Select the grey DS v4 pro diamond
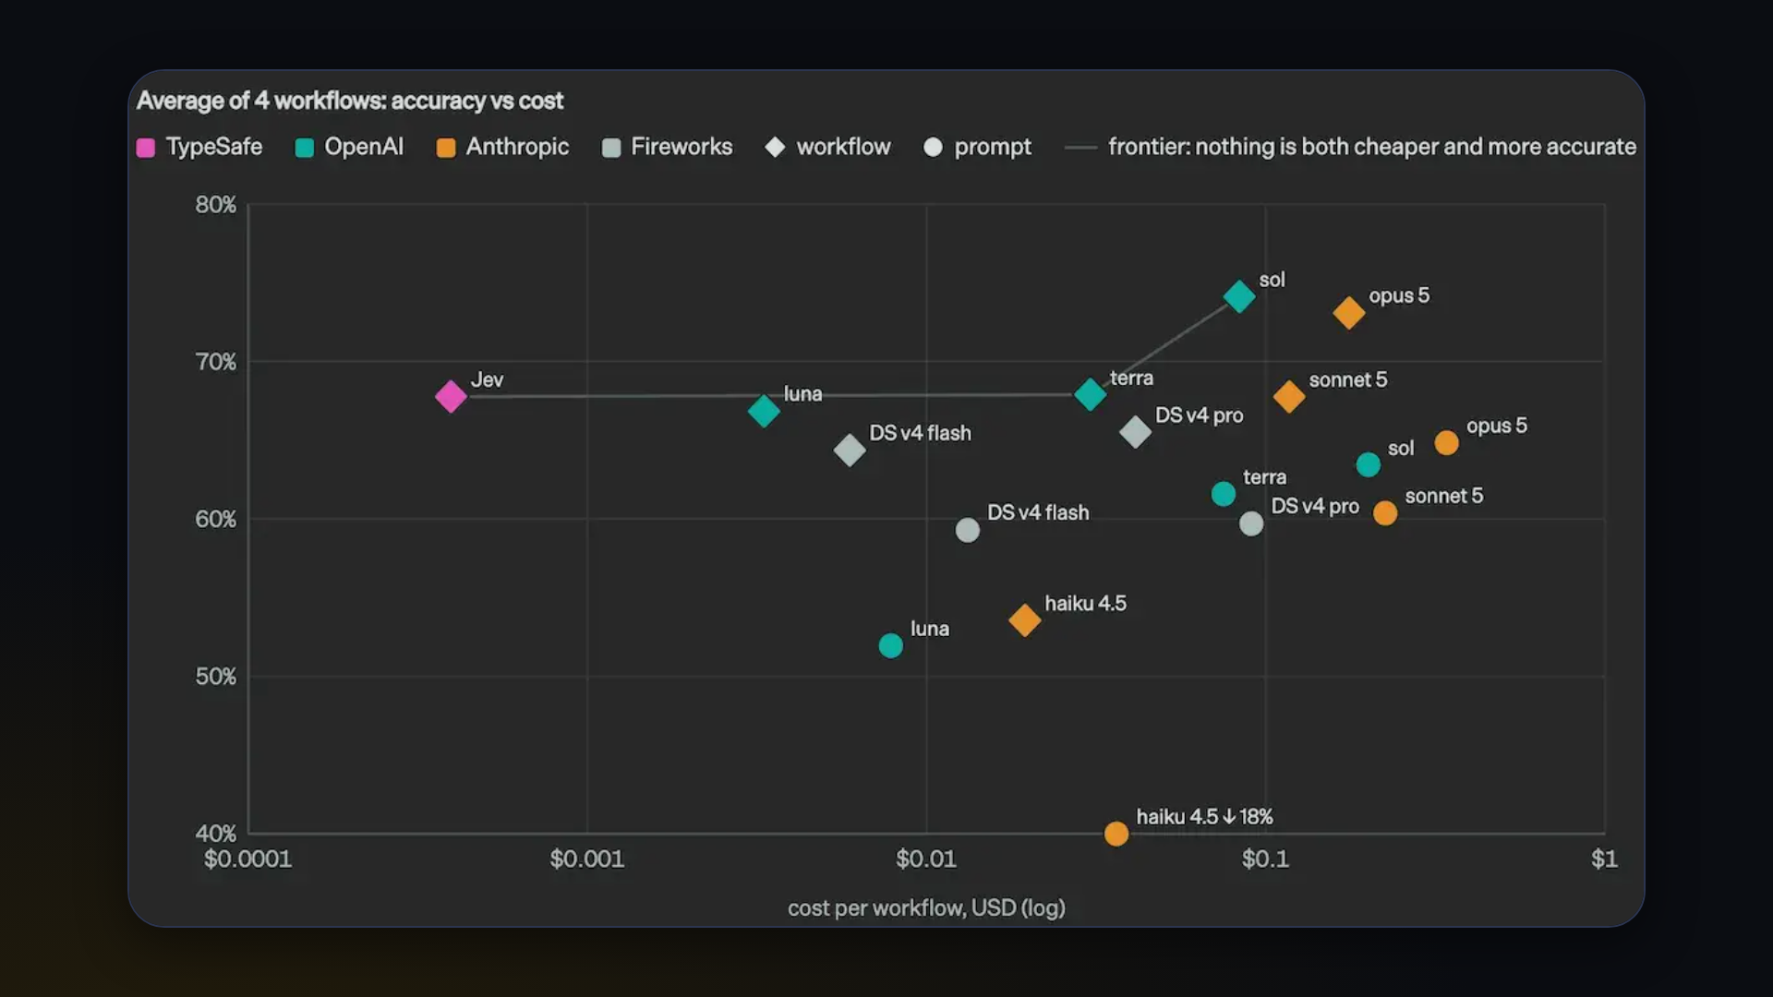This screenshot has height=997, width=1773. click(1135, 431)
